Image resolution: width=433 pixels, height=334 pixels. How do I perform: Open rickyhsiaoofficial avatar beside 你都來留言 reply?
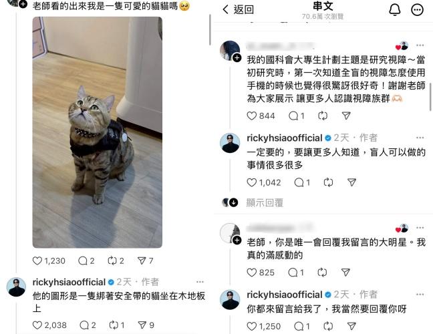pyautogui.click(x=230, y=299)
